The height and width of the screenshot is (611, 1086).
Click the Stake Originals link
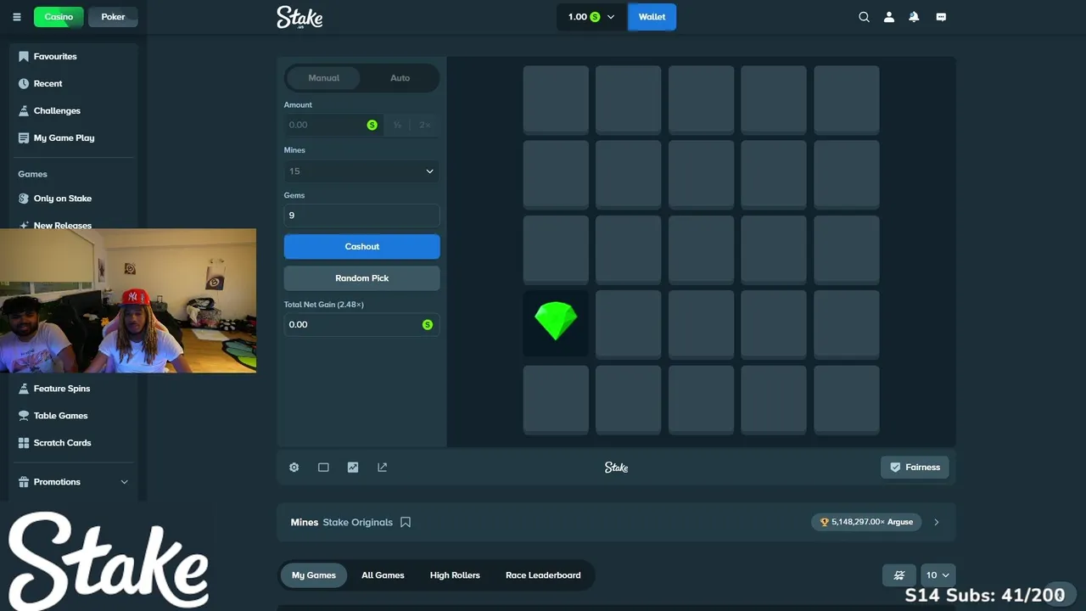point(357,523)
